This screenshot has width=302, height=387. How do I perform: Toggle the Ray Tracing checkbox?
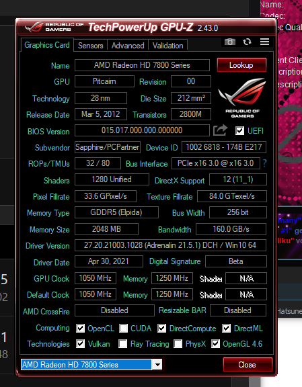click(123, 344)
